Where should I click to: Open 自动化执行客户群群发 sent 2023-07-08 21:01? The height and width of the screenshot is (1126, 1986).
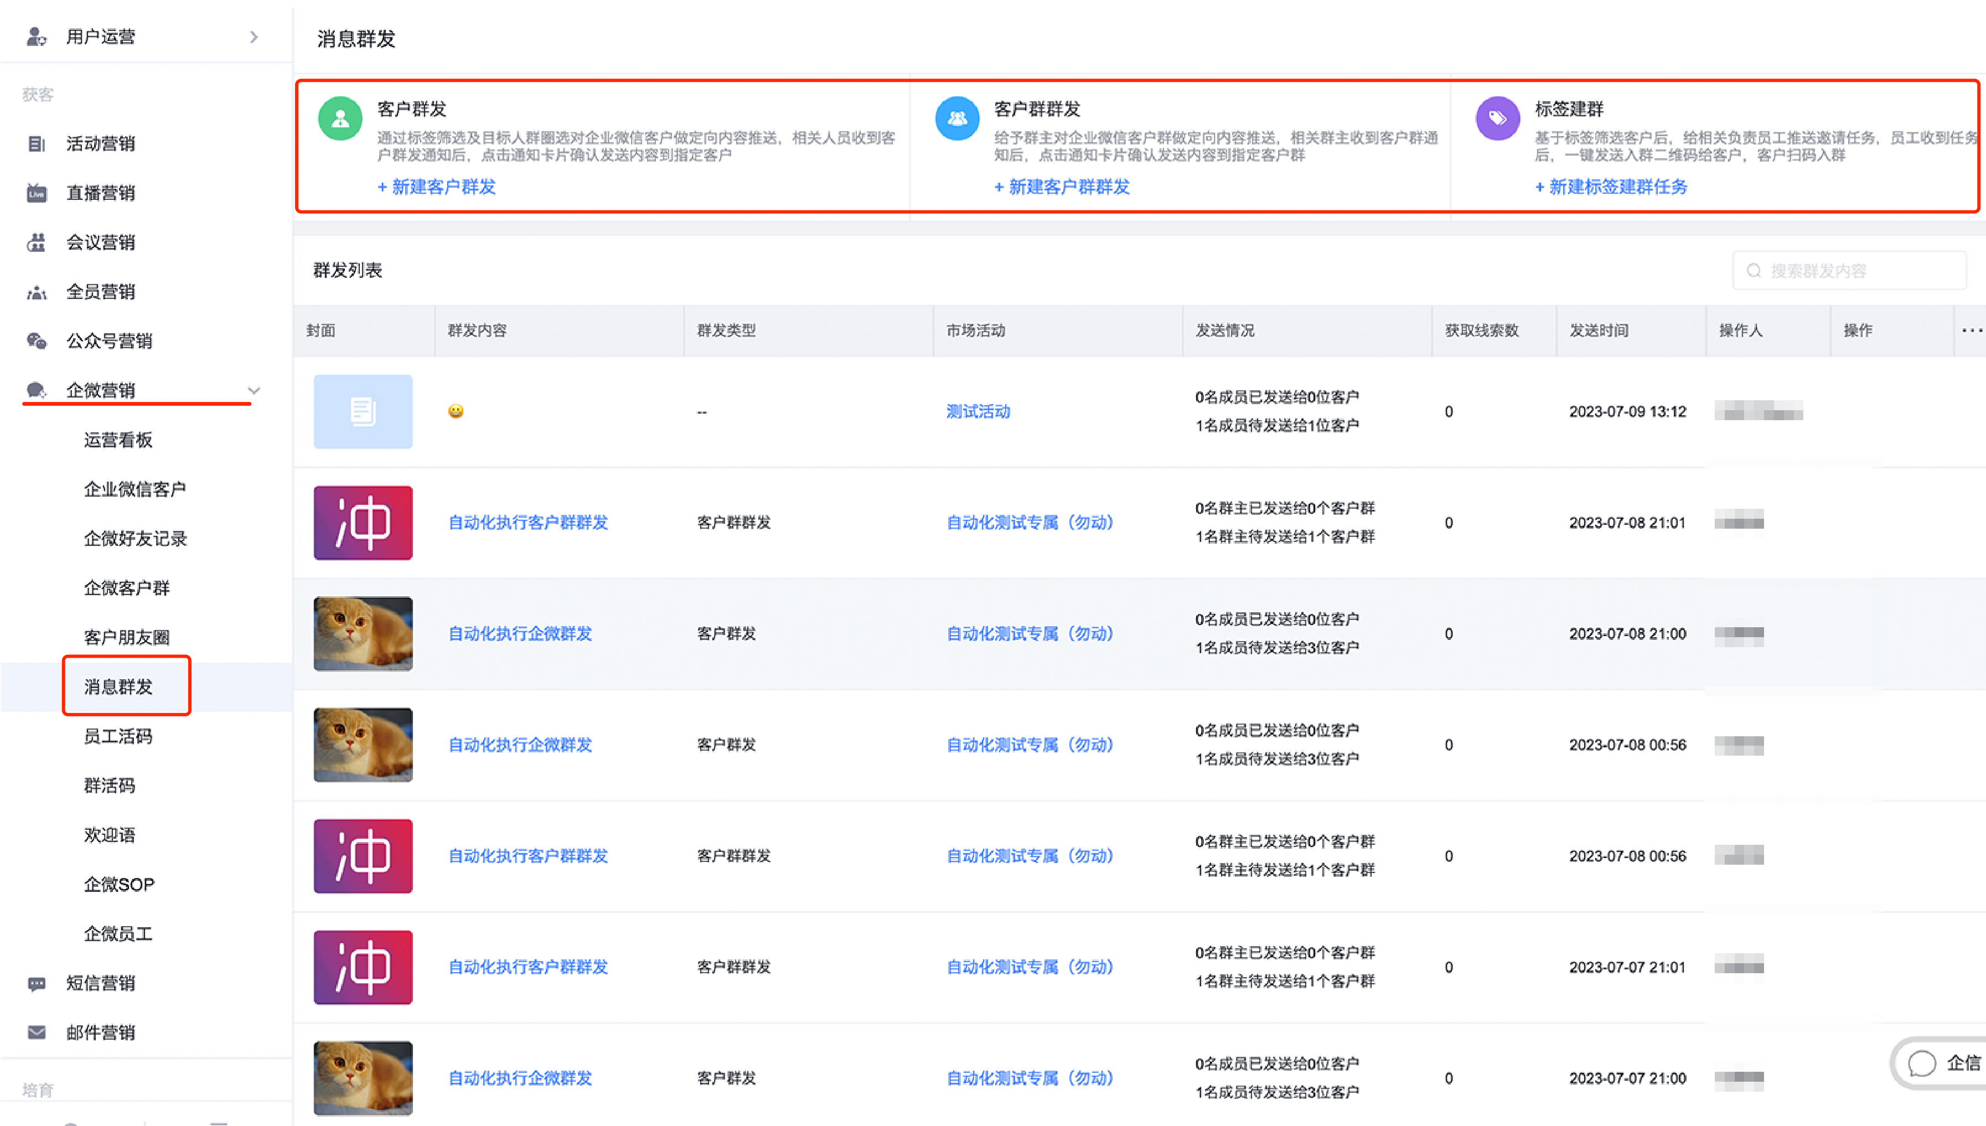(528, 523)
